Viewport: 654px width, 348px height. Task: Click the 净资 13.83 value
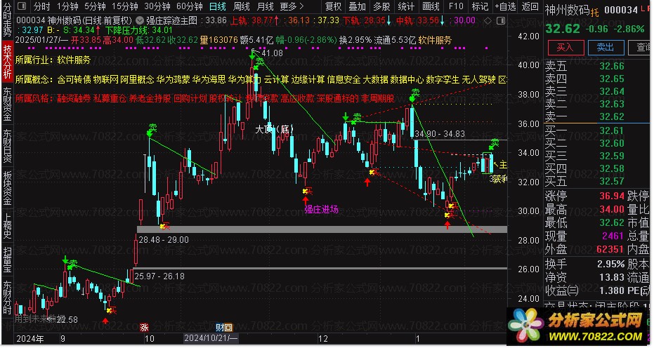[x=612, y=277]
